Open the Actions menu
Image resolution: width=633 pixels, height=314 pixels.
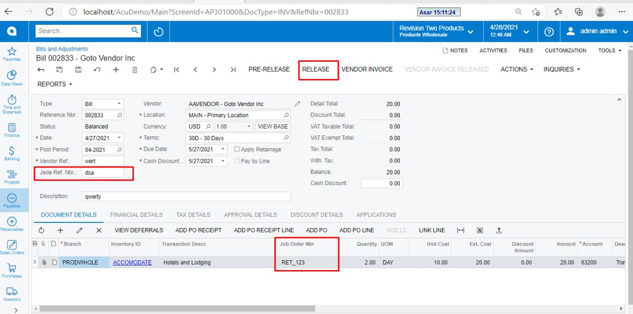[516, 69]
